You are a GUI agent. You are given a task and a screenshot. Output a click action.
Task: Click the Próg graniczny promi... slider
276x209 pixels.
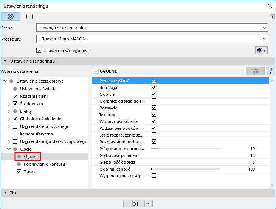coord(186,149)
